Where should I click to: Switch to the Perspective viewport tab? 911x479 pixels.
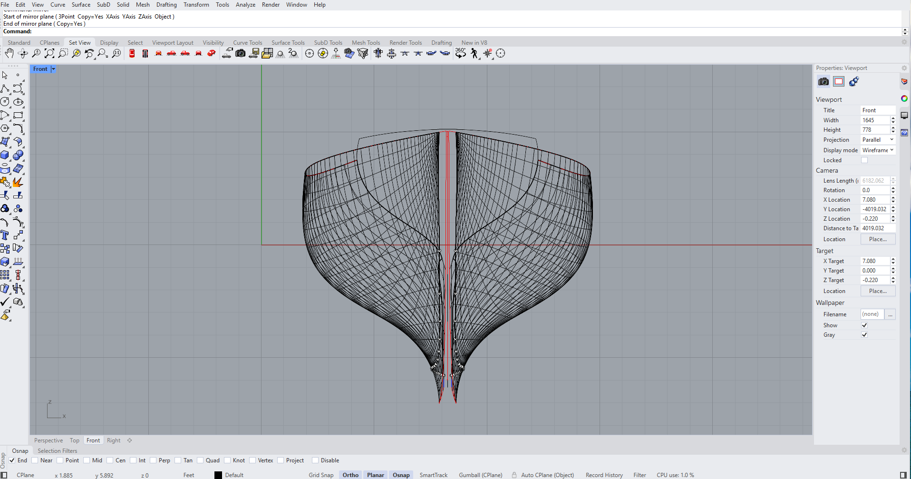[x=48, y=440]
